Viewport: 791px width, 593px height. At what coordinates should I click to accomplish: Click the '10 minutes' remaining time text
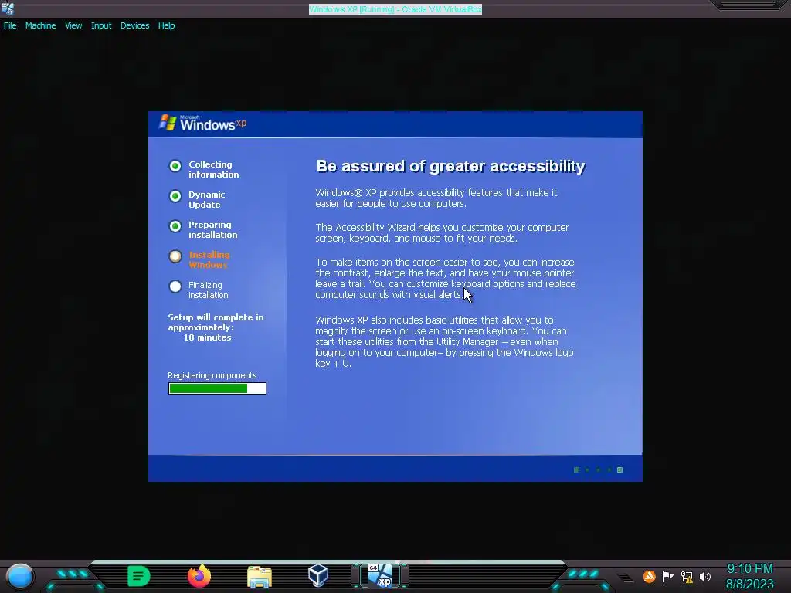coord(207,338)
